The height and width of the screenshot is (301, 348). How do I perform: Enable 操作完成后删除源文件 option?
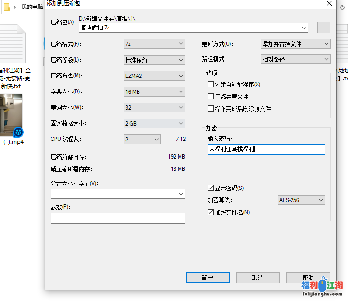[x=211, y=109]
